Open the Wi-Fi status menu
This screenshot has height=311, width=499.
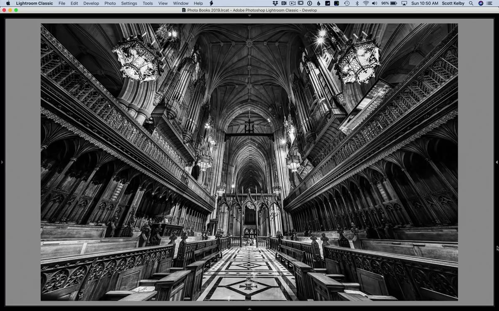[366, 3]
